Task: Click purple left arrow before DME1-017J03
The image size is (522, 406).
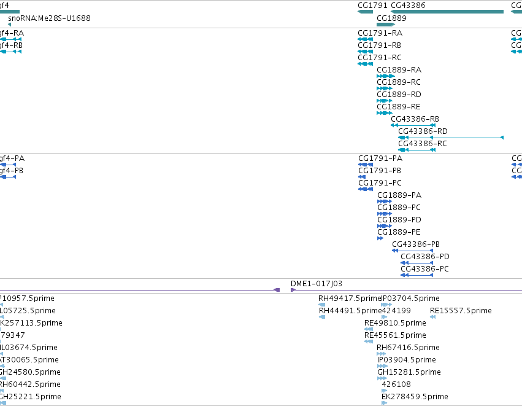Action: 277,290
